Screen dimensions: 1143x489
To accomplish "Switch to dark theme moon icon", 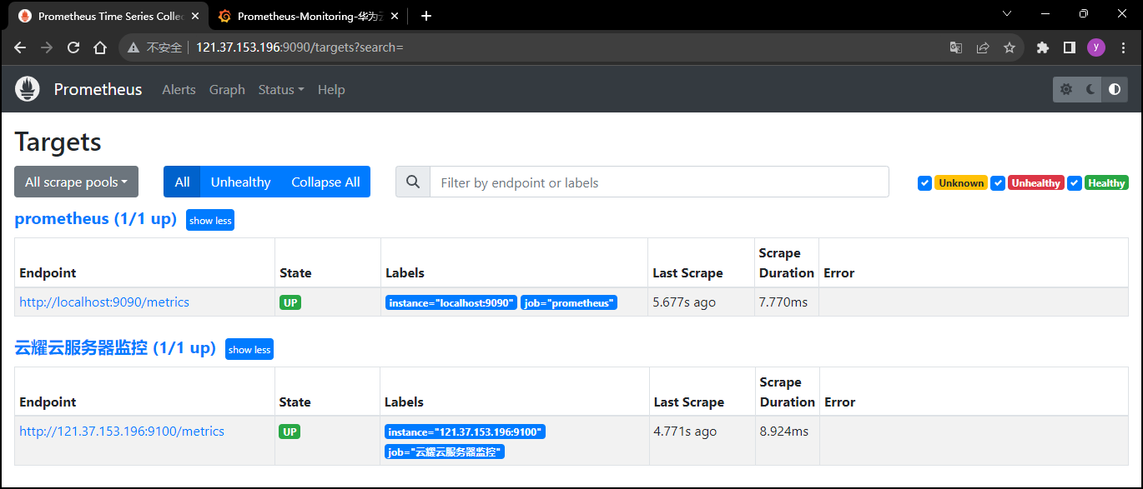I will click(1090, 89).
